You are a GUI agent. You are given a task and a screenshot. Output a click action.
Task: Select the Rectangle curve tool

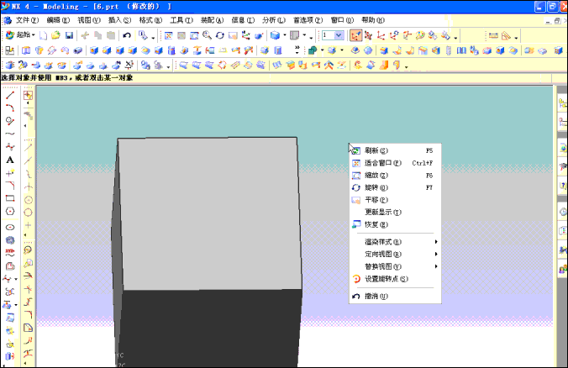point(10,198)
